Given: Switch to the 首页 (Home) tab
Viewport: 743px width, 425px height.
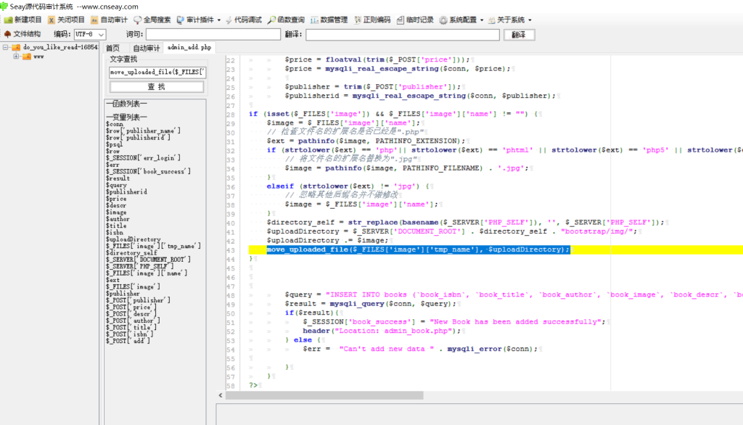Looking at the screenshot, I should (112, 48).
